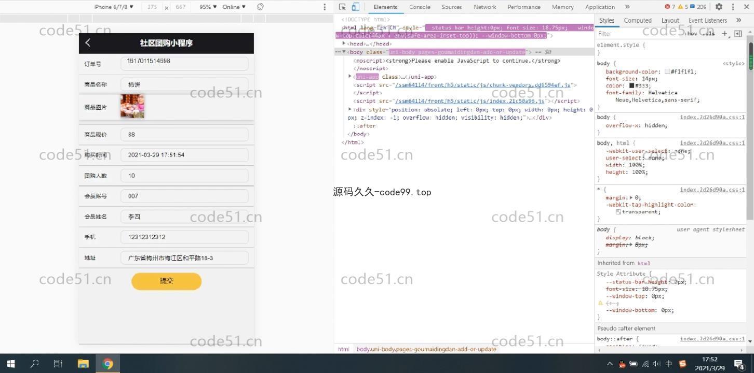Click the Chrome icon in taskbar
This screenshot has height=373, width=754.
107,364
